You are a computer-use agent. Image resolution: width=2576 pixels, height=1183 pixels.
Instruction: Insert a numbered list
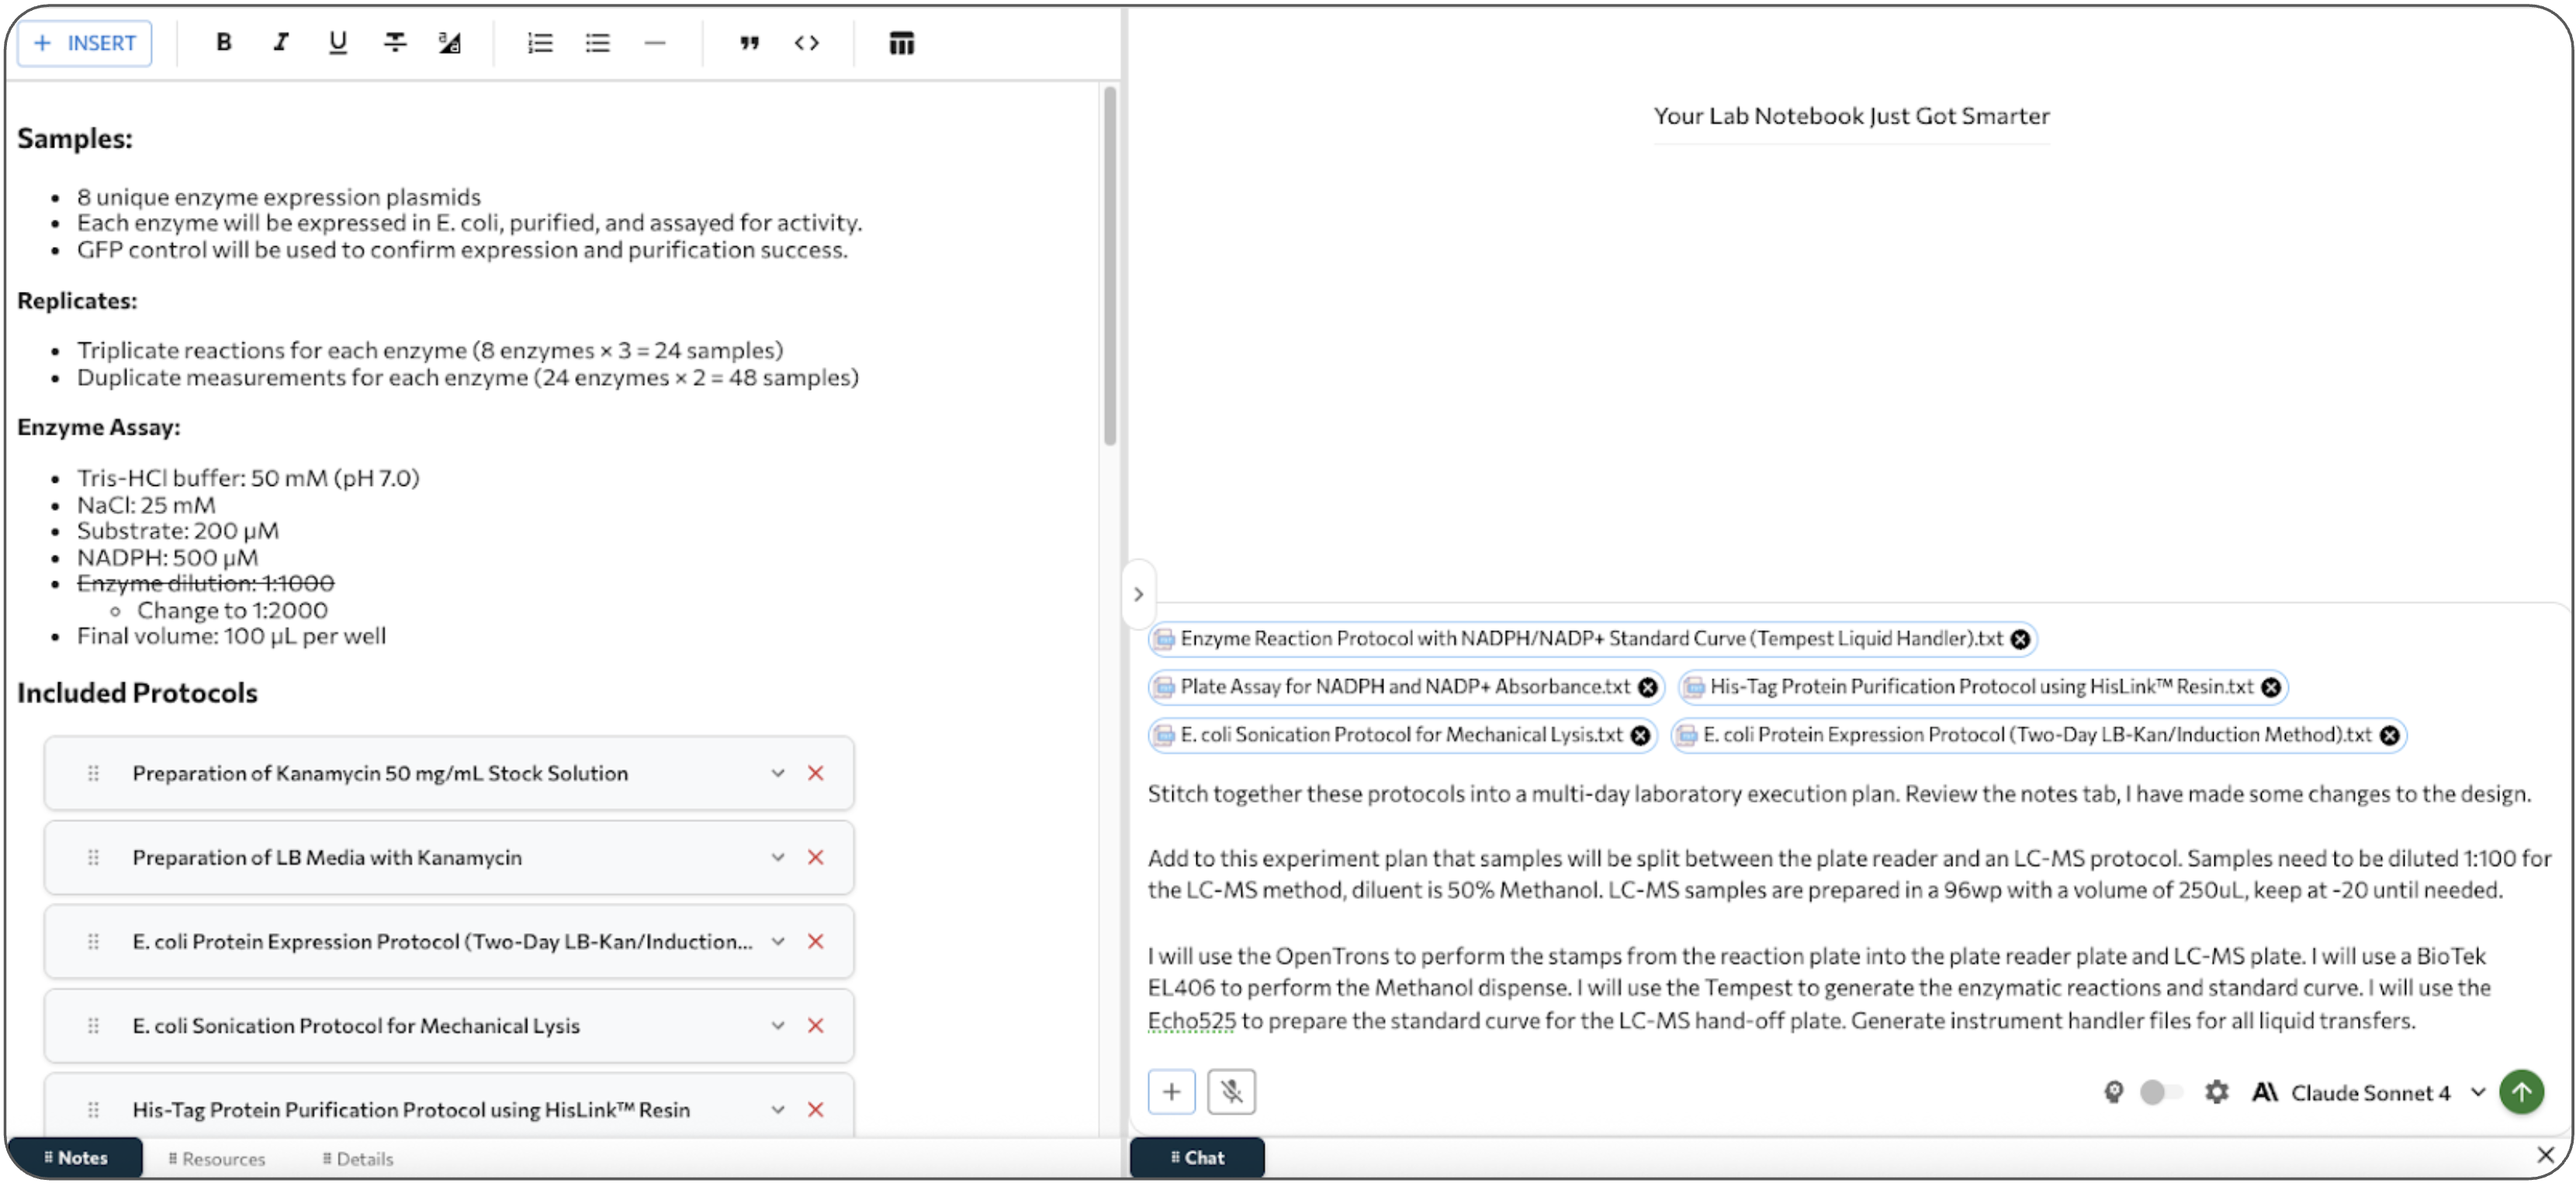click(540, 42)
